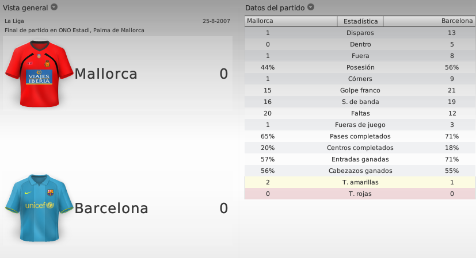Select the Pases completados row
Viewport: 476px width, 258px height.
click(360, 136)
